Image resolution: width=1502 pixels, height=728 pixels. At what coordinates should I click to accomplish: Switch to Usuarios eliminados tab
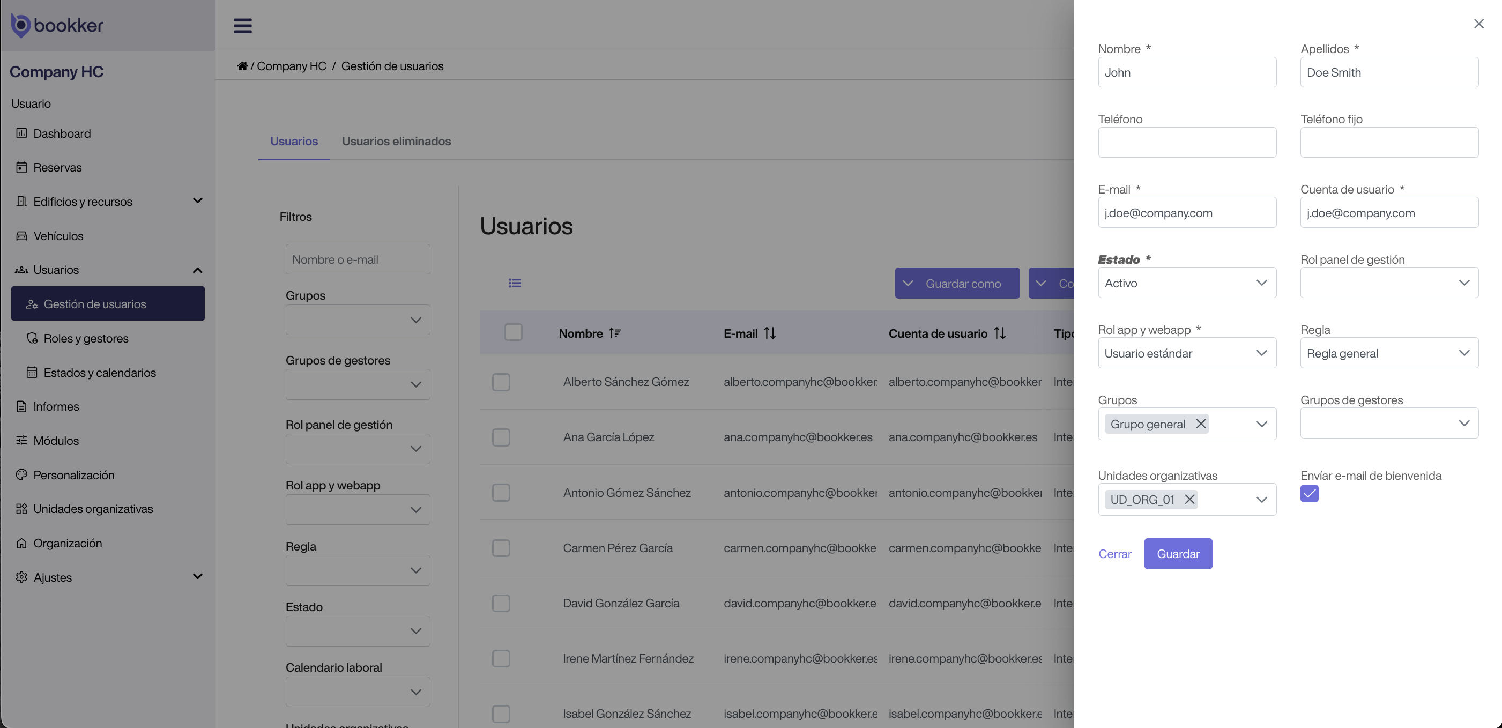tap(396, 141)
